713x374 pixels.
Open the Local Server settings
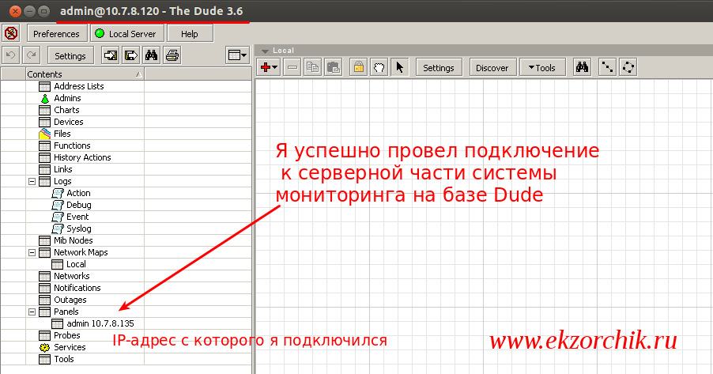[126, 34]
